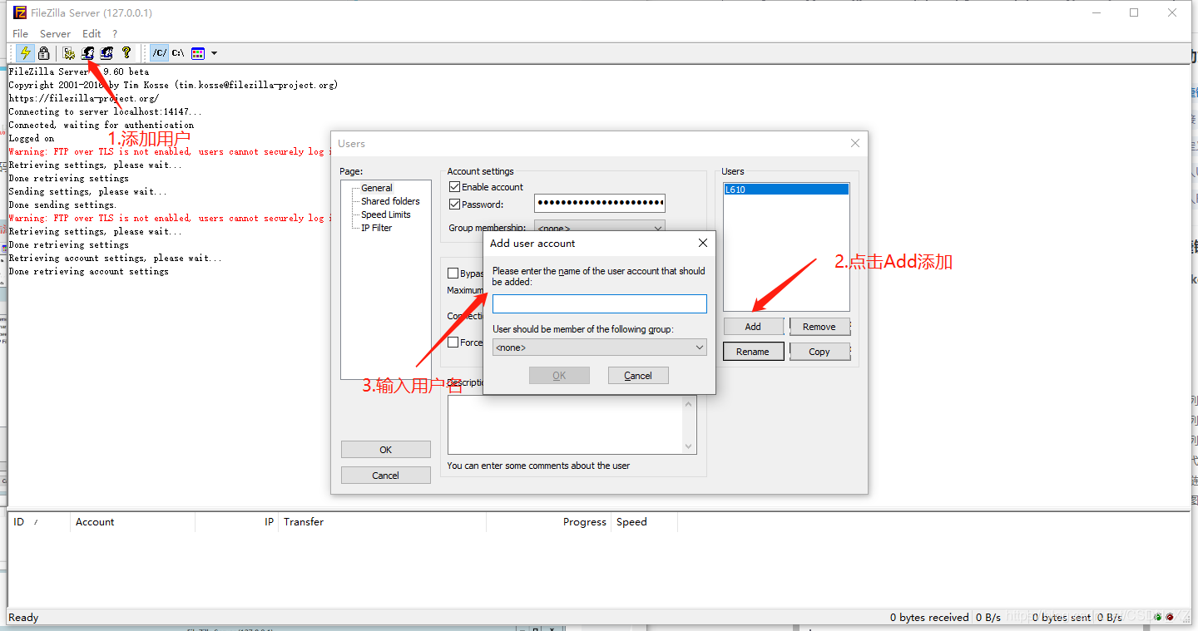
Task: Open the Users editor toolbar icon
Action: 87,53
